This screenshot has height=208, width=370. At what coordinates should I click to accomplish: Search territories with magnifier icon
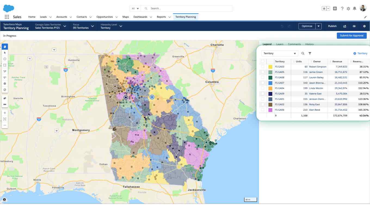click(303, 54)
